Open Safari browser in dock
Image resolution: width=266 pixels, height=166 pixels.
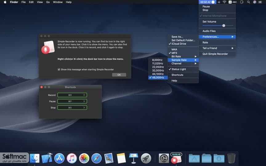[x=96, y=158]
